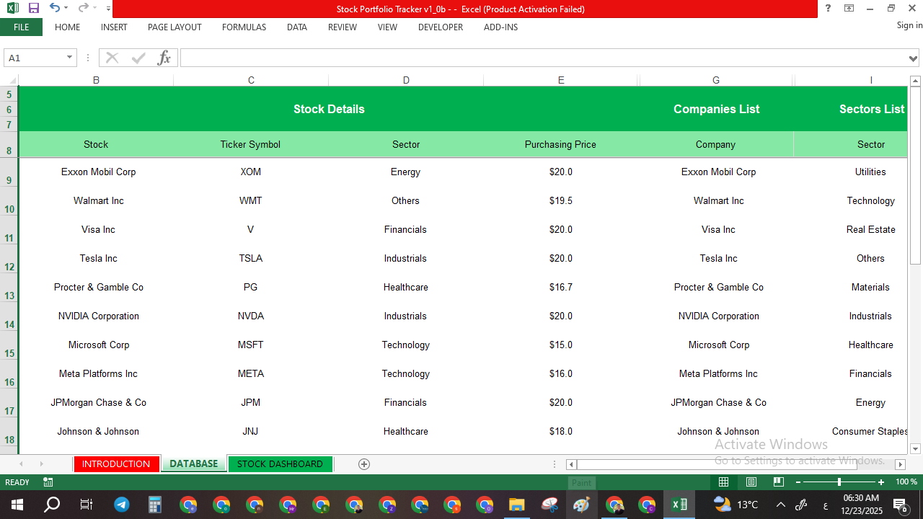Viewport: 923px width, 519px height.
Task: Switch to Normal view icon
Action: 723,482
